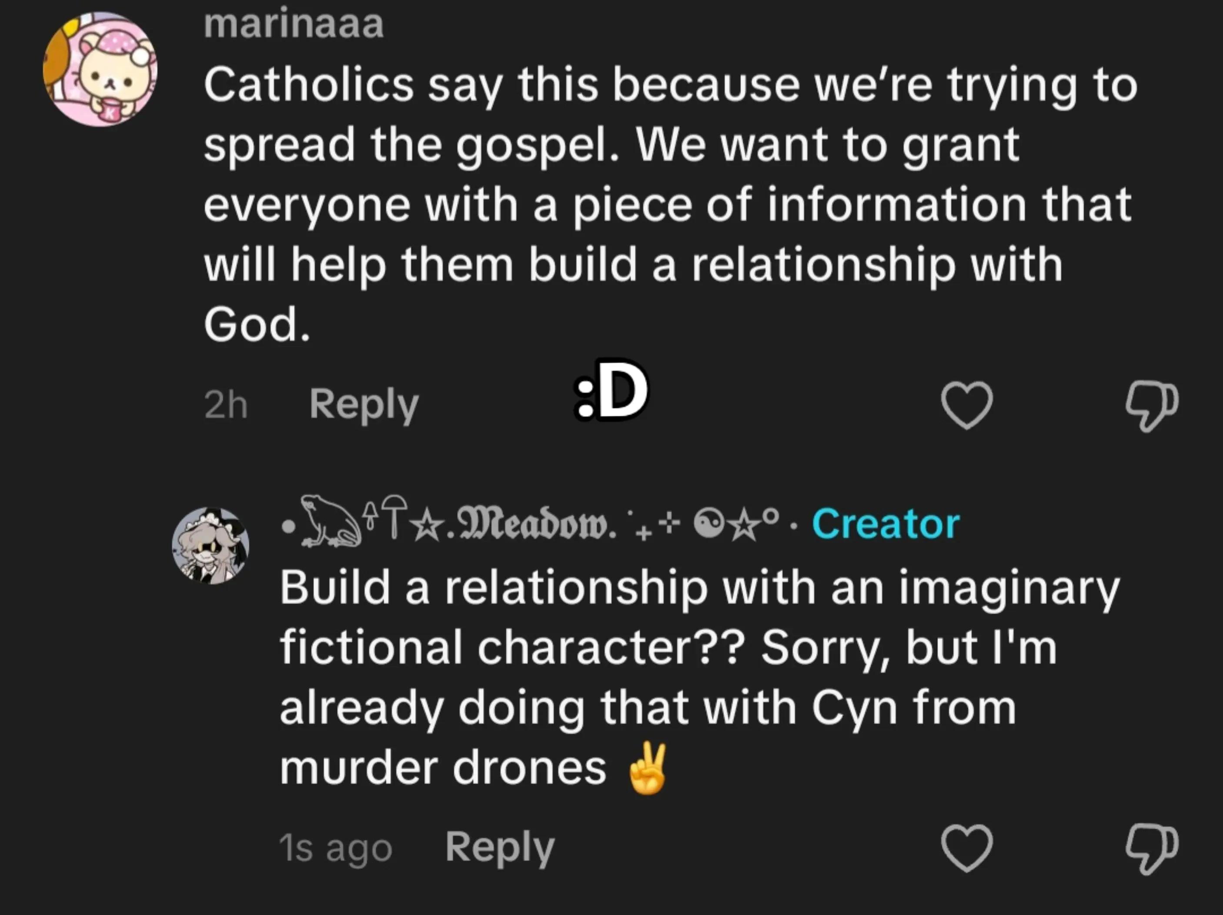The height and width of the screenshot is (915, 1223).
Task: Reply to marinaaa's comment
Action: (x=364, y=405)
